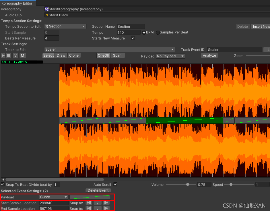
Task: Choose the Draw edit mode
Action: click(x=61, y=55)
